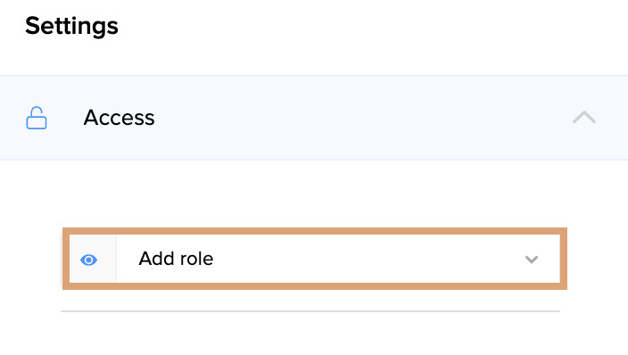The image size is (628, 355).
Task: Click the open padlock icon beside Access
Action: (x=37, y=118)
